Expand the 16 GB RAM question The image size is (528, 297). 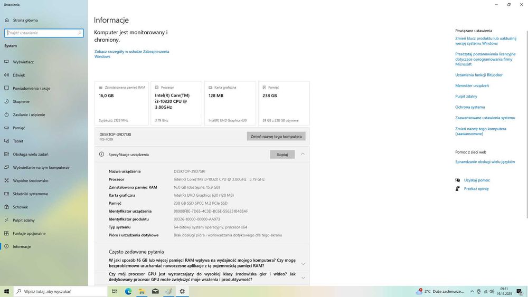pos(303,264)
